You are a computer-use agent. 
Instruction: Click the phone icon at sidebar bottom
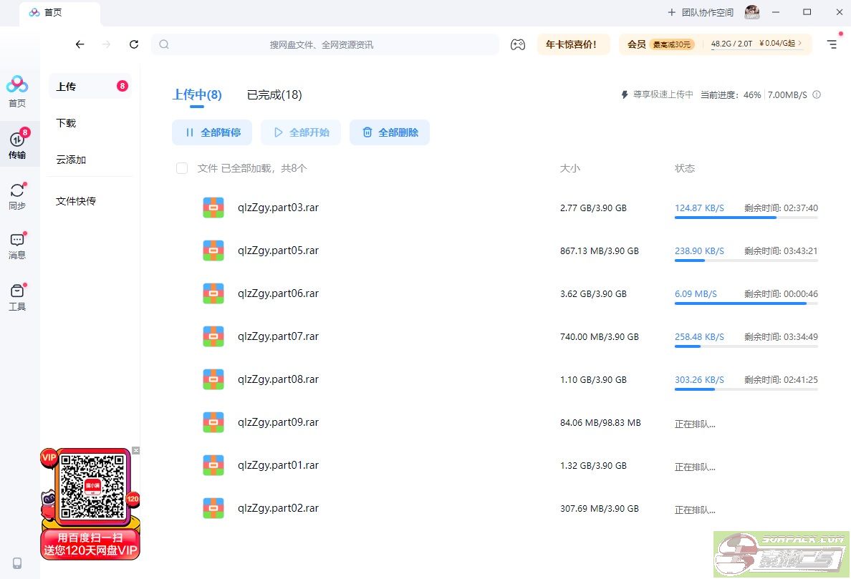point(17,563)
